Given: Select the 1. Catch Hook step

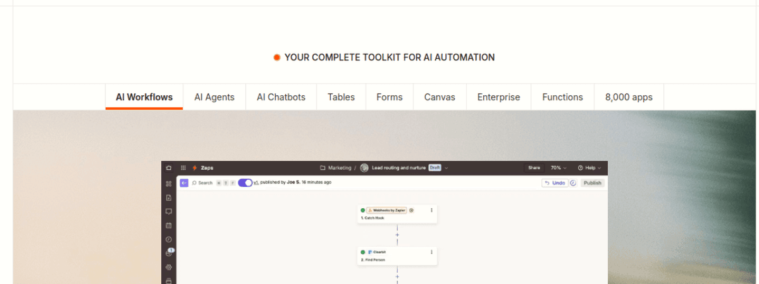Looking at the screenshot, I should point(397,214).
